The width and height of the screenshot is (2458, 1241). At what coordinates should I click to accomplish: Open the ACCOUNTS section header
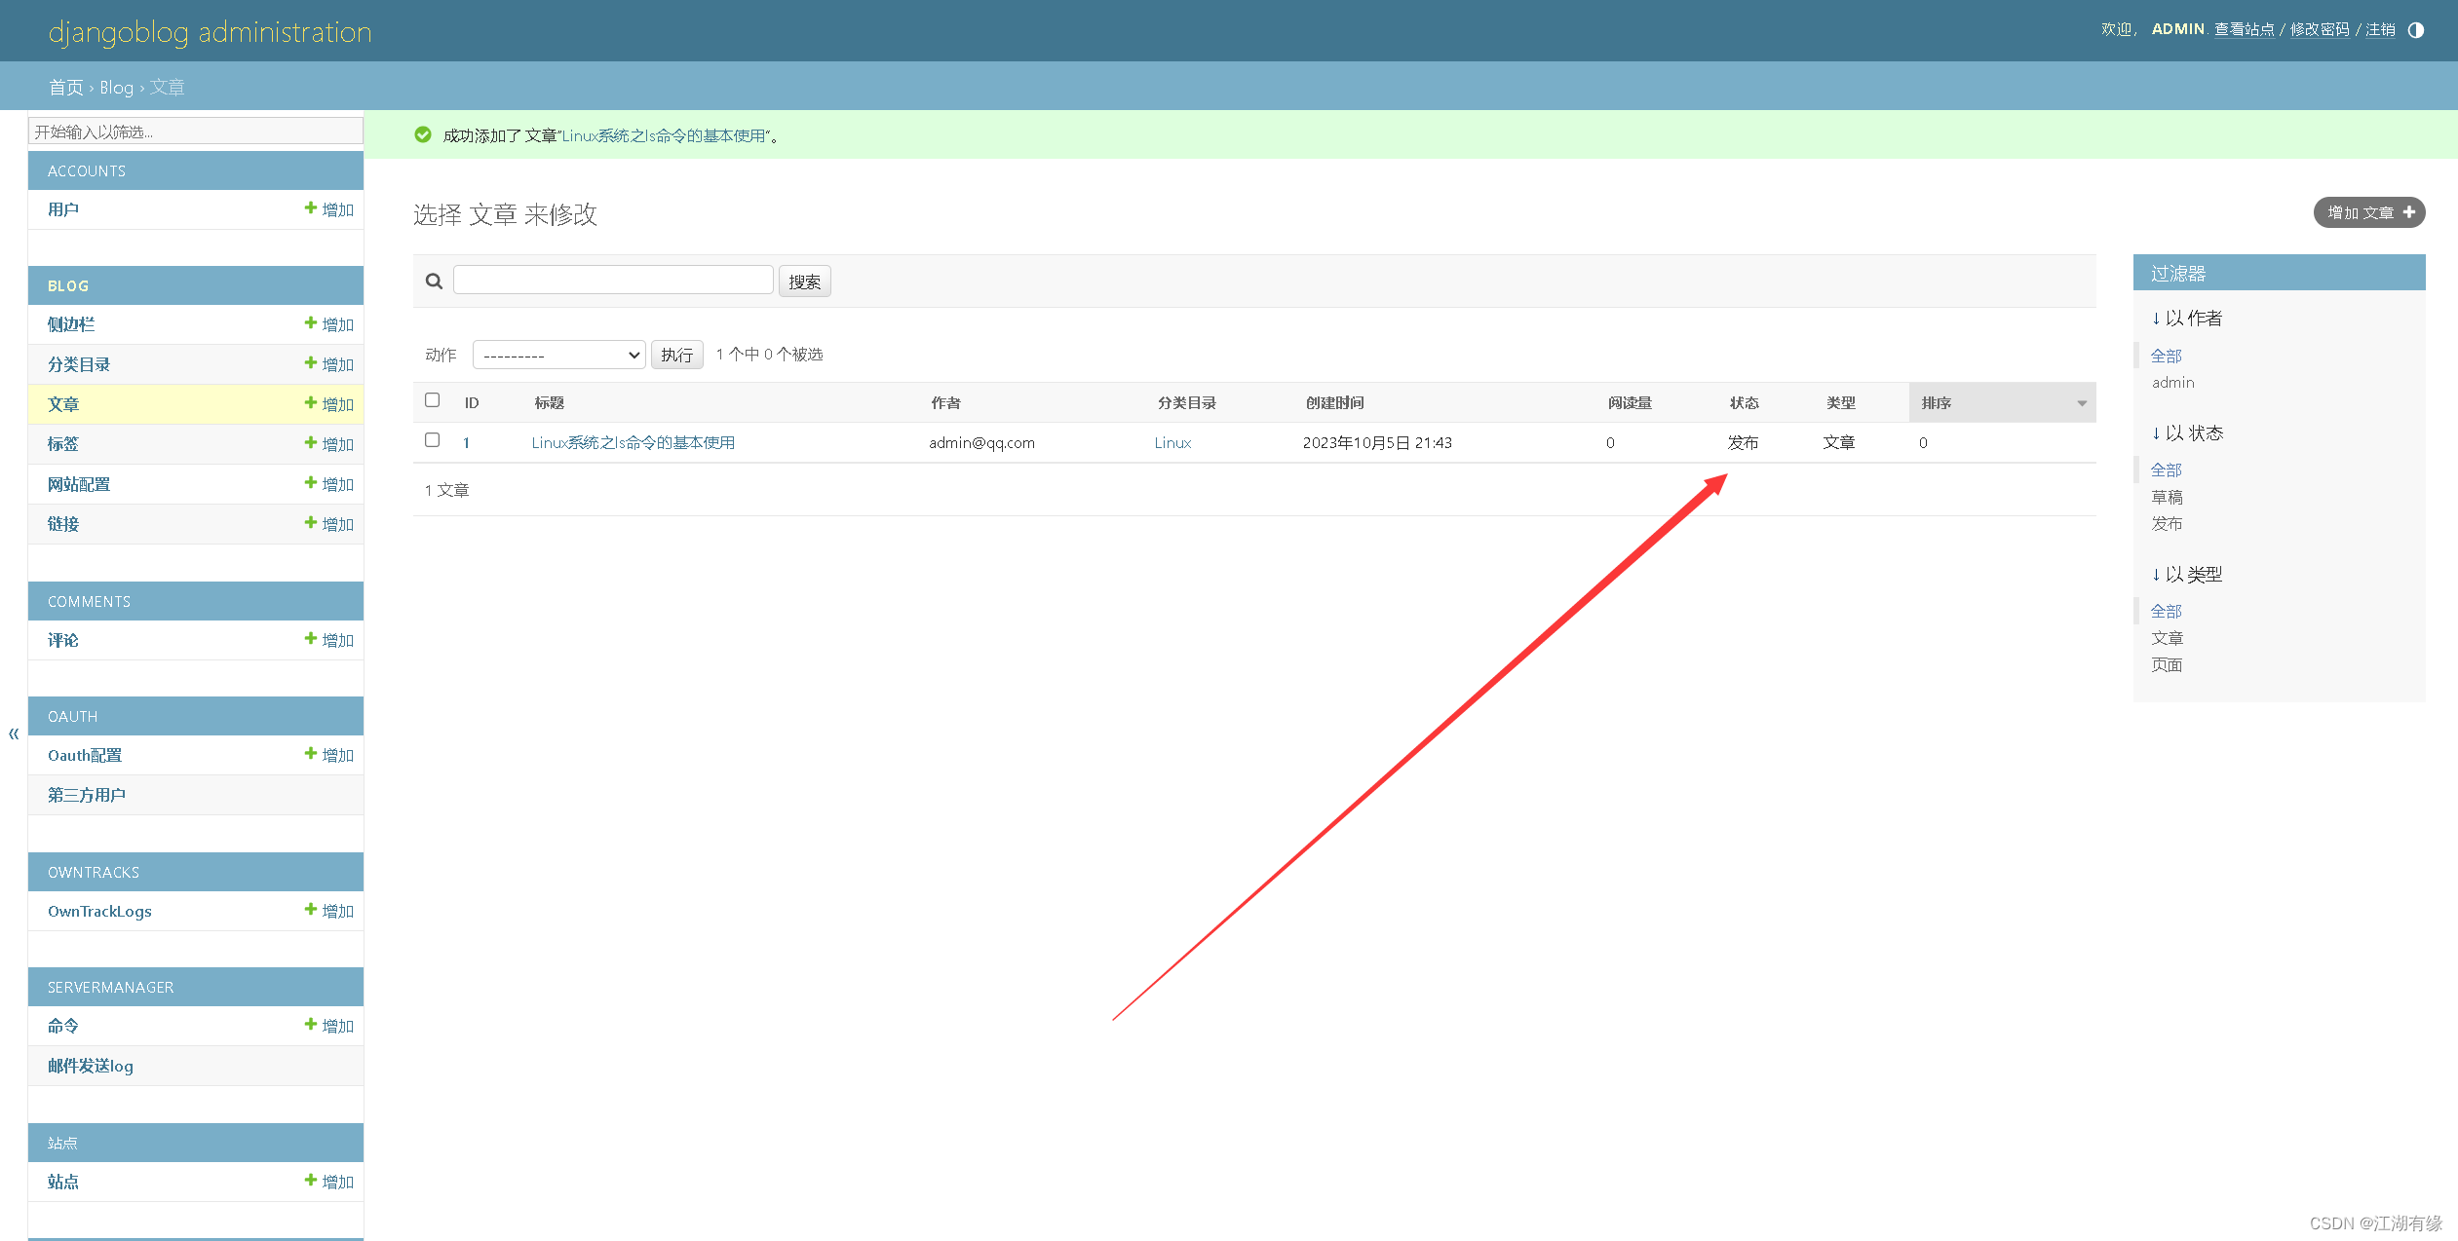click(87, 170)
